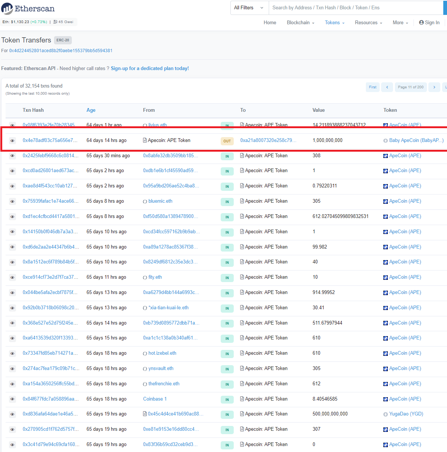Sort by Age column header

[x=91, y=110]
